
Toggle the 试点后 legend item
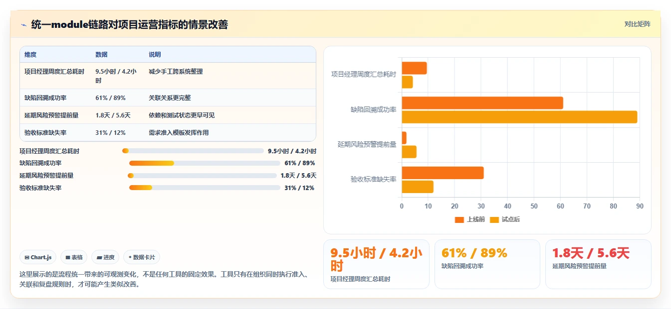[x=505, y=219]
